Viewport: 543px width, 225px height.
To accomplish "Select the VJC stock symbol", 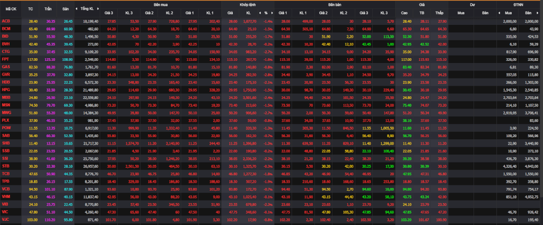I will click(5, 219).
